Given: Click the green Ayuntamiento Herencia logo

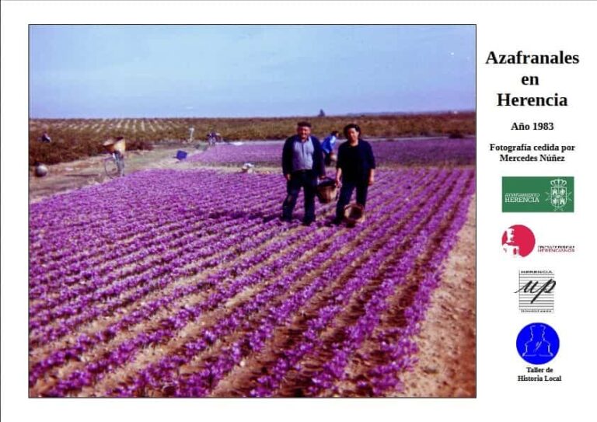Looking at the screenshot, I should (x=538, y=194).
